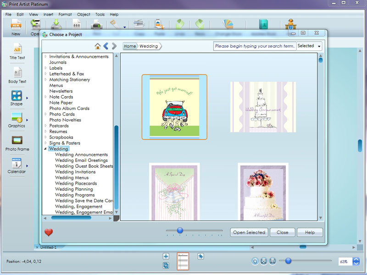Click the save toolbar icon with green arrow
Viewport: 367px width, 275px height.
coord(56,24)
